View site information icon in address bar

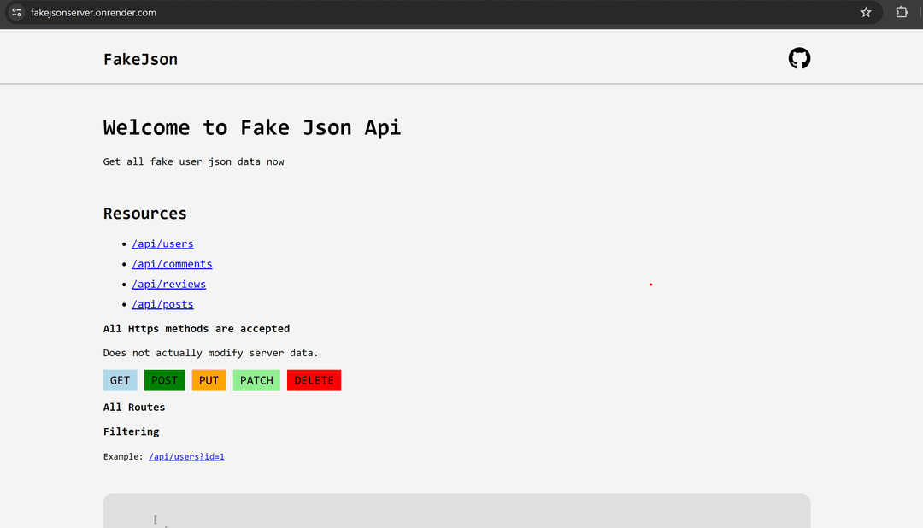coord(16,12)
